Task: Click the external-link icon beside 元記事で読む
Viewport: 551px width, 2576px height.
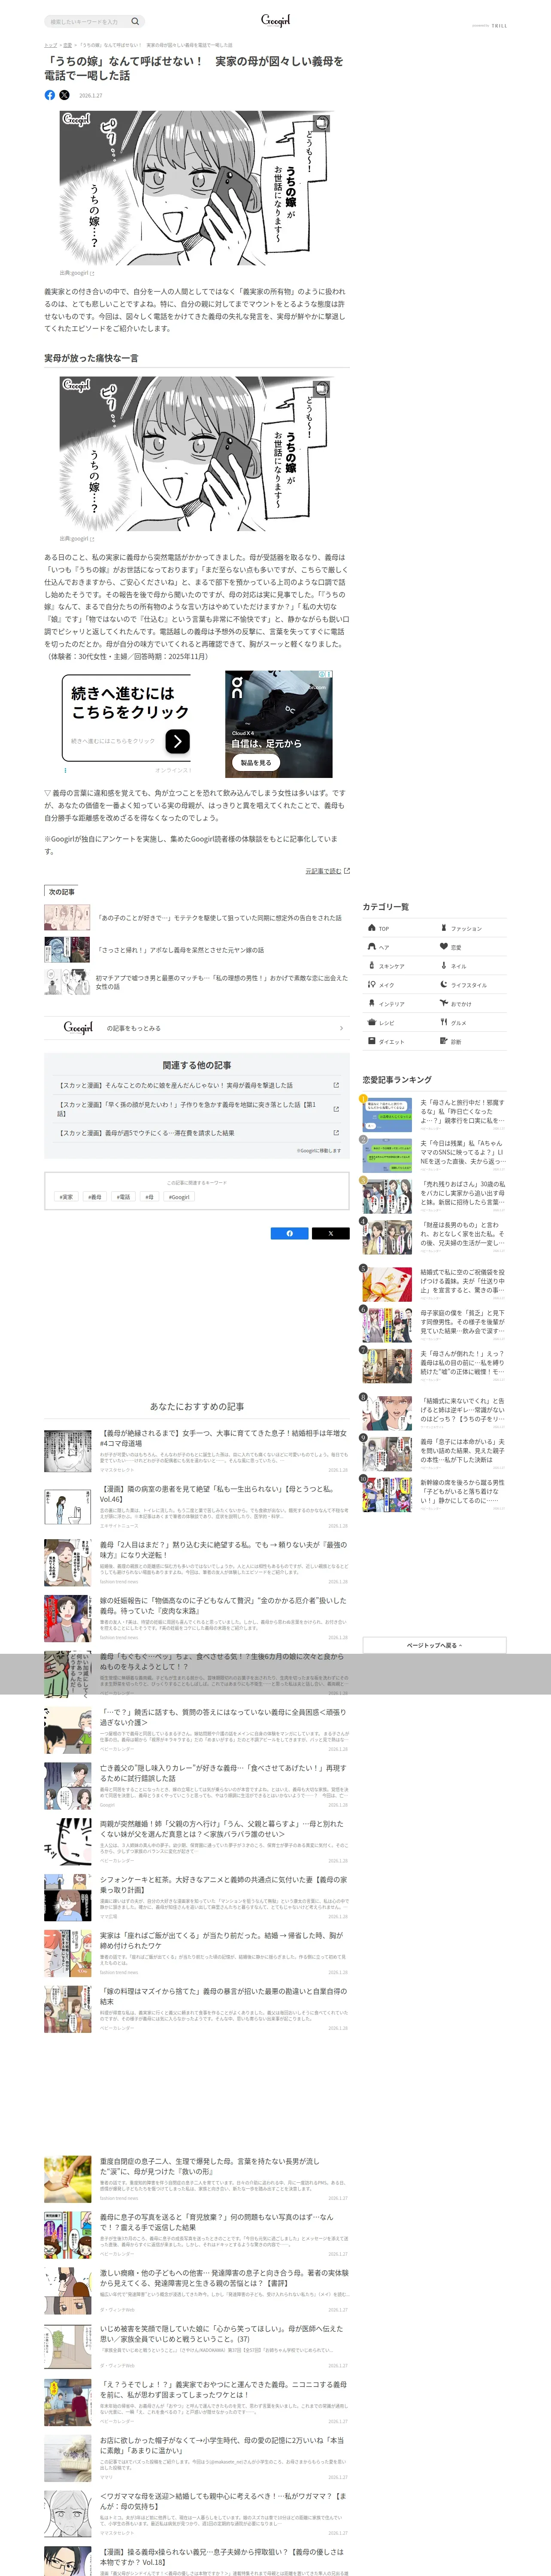Action: 347,871
